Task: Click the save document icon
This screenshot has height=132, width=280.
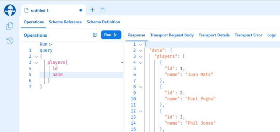Action: coord(103,10)
